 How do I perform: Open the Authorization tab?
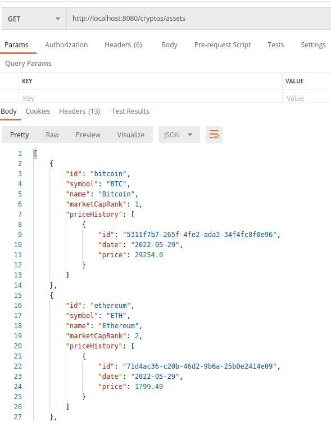(x=66, y=45)
